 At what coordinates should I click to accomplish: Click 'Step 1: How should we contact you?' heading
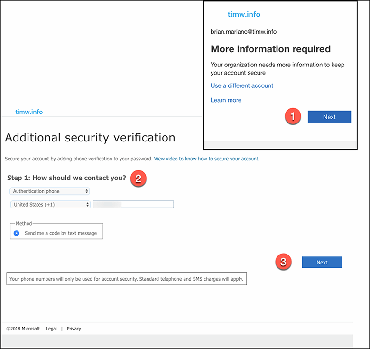coord(66,178)
